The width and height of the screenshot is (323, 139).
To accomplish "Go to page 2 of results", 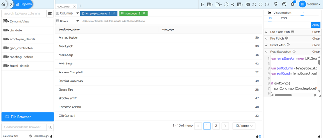I will click(x=216, y=126).
